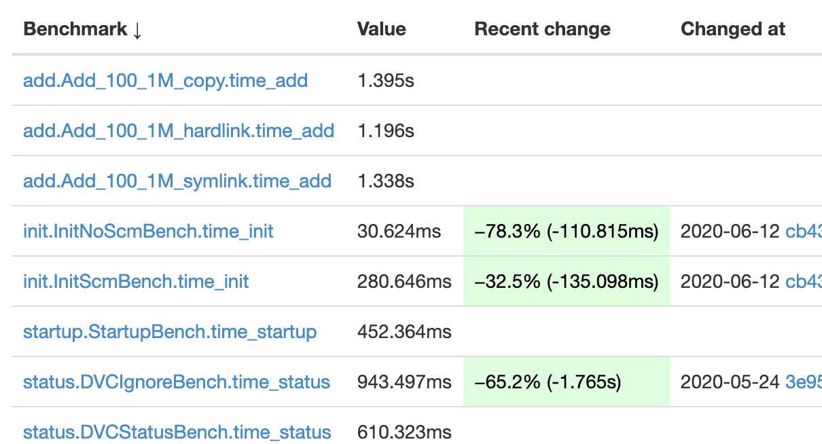822x444 pixels.
Task: Sort by Recent change column
Action: [x=542, y=29]
